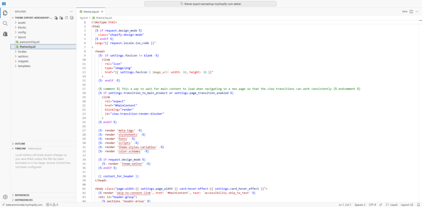Viewport: 422px width, 207px height.
Task: Open the Shopify extension panel
Action: point(5,34)
